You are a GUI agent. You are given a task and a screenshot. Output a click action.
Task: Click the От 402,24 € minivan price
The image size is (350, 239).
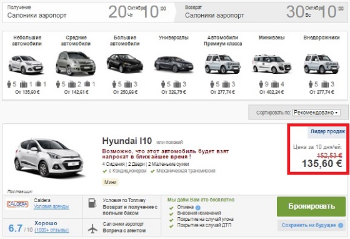271,92
